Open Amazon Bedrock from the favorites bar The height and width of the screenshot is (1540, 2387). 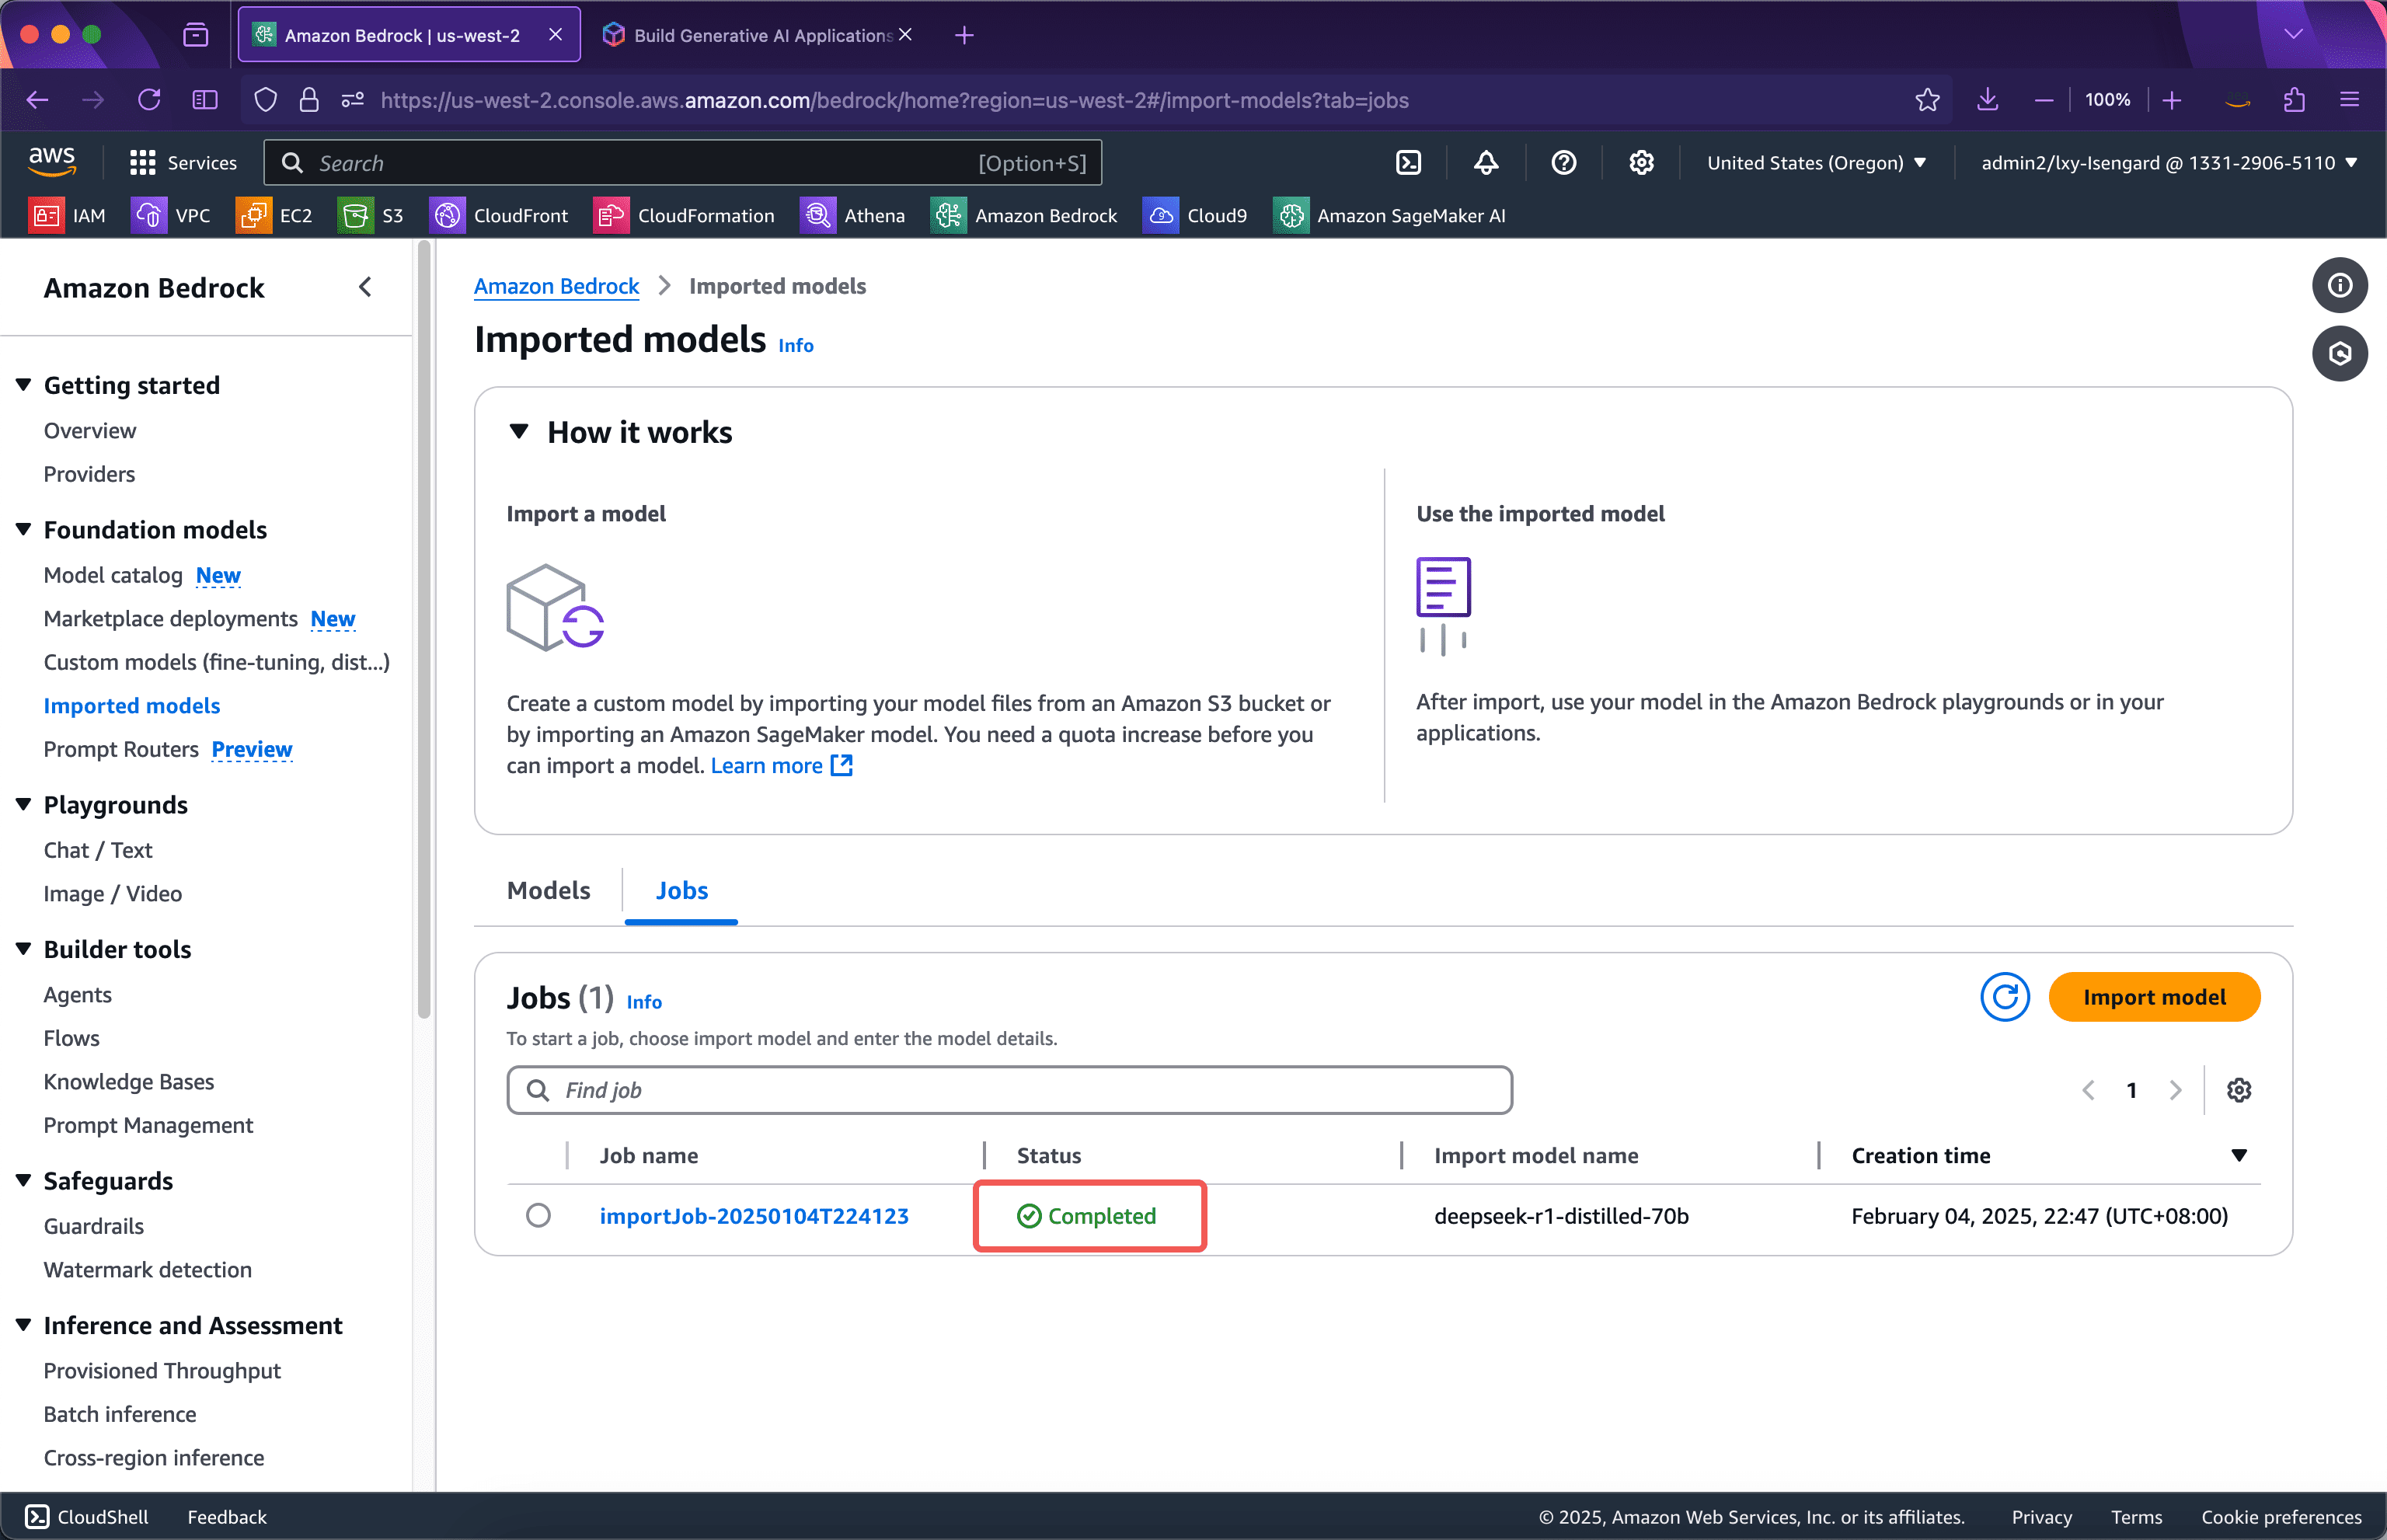coord(1024,215)
